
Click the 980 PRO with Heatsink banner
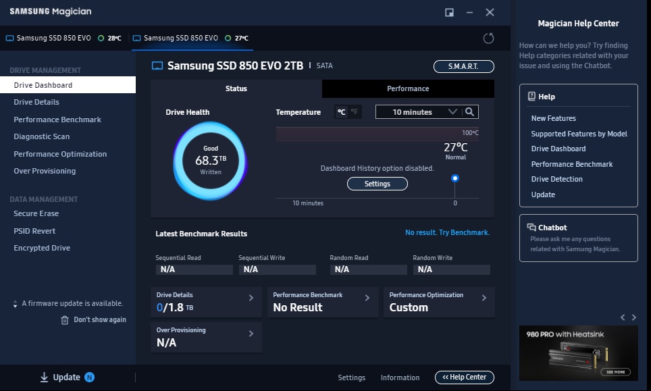tap(578, 353)
